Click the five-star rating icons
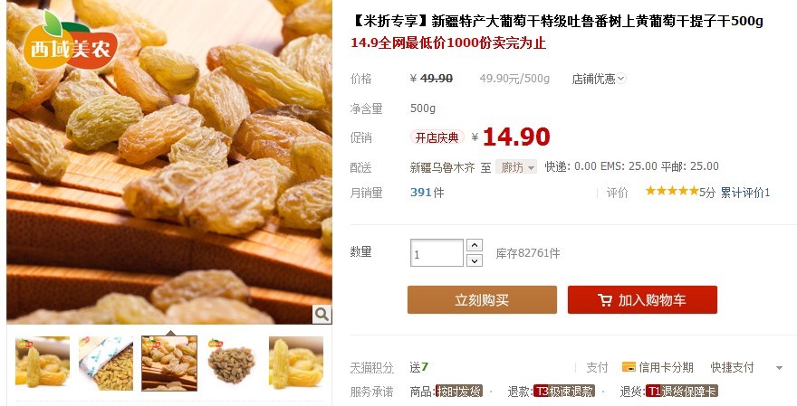Screen dimensions: 797x406 click(672, 191)
